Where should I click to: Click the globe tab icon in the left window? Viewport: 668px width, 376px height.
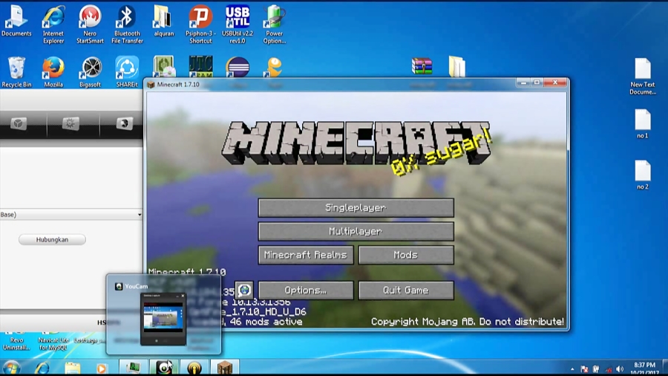(125, 123)
